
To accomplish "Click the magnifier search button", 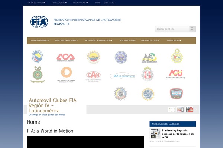I will click(193, 29).
